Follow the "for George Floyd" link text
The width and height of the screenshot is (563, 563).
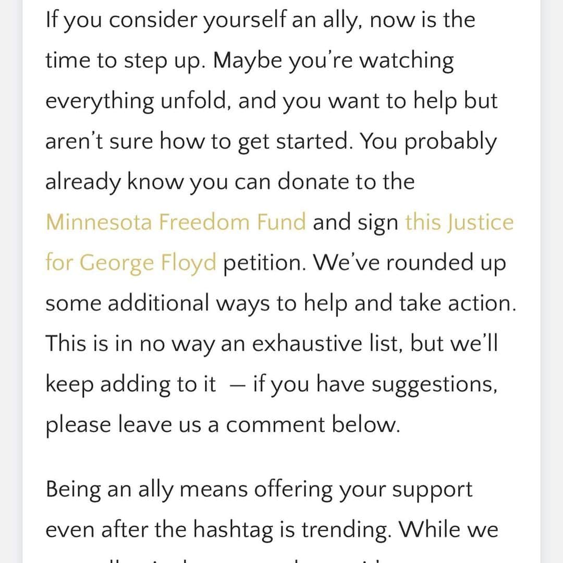coord(131,263)
